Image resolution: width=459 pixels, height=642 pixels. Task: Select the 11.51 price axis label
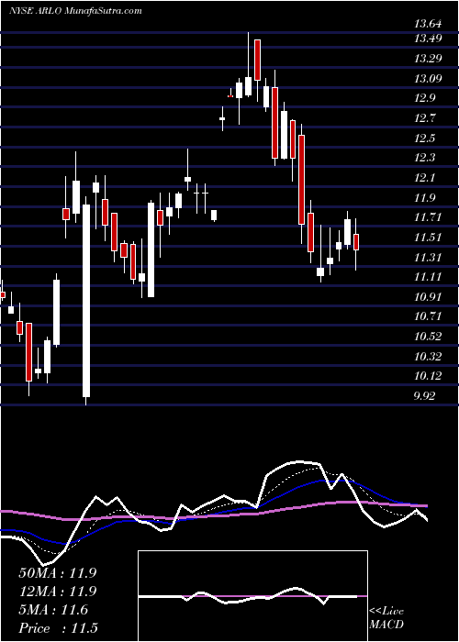[429, 238]
